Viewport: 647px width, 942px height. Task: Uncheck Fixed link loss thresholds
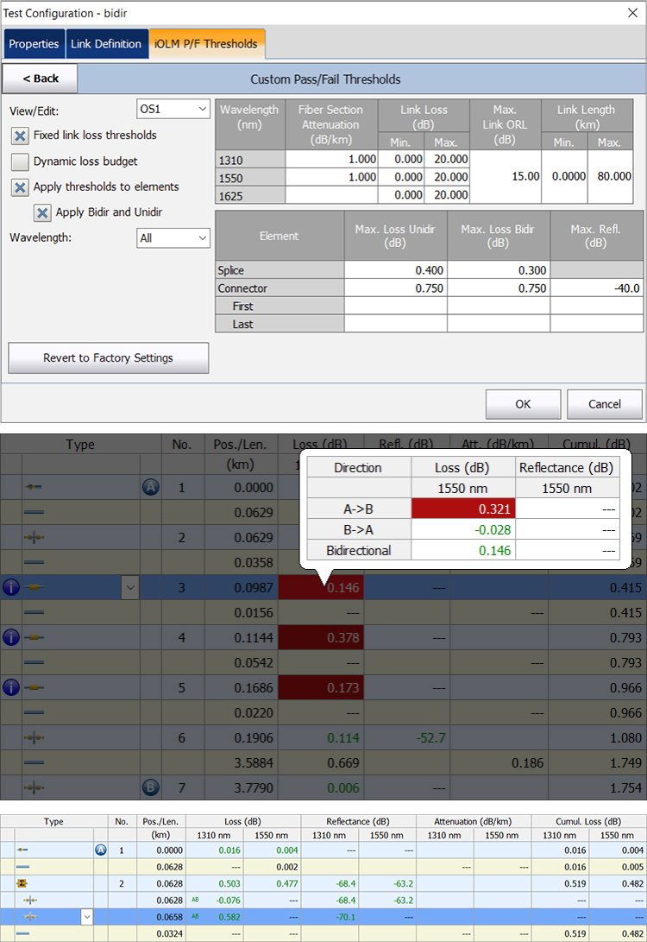coord(20,136)
